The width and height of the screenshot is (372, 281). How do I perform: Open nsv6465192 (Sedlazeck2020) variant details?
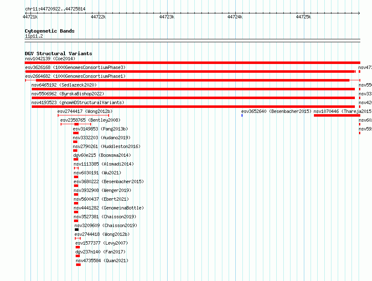tap(64, 85)
